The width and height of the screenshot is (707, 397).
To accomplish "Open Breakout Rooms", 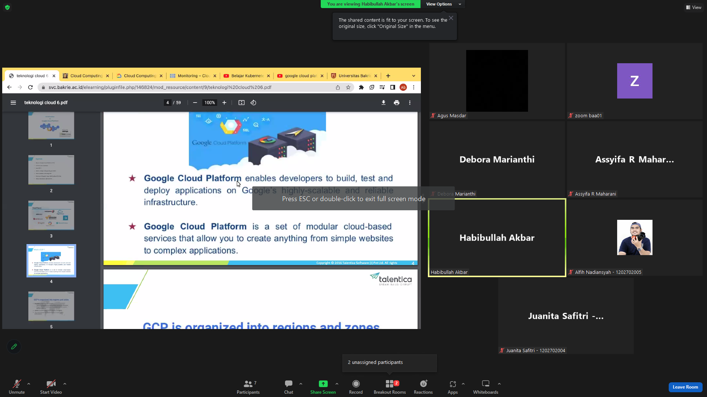I will point(390,387).
